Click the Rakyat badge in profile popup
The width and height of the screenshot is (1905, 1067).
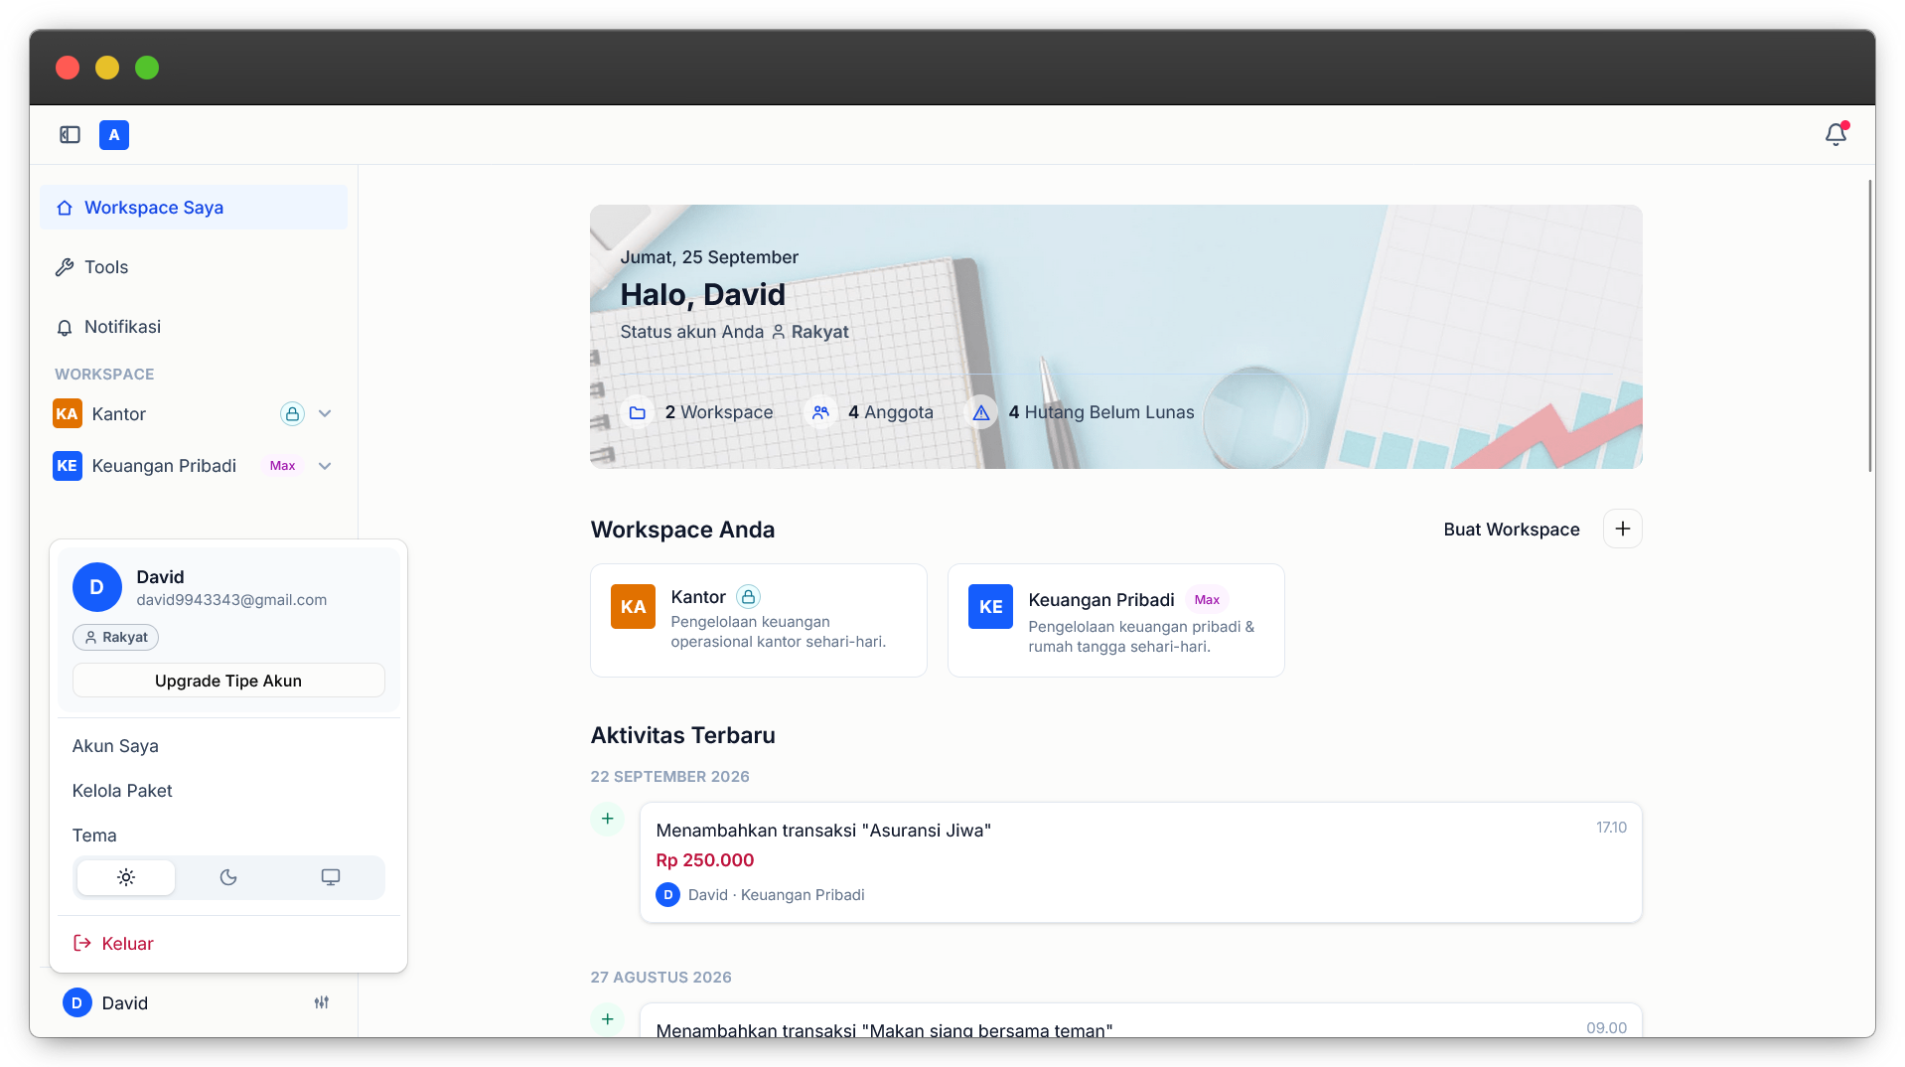(115, 638)
